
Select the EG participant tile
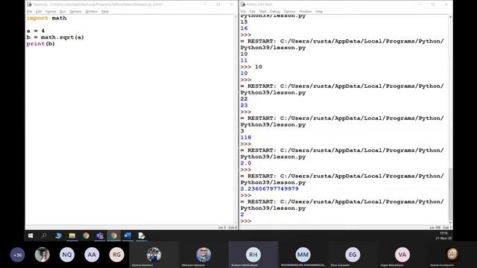pyautogui.click(x=353, y=255)
